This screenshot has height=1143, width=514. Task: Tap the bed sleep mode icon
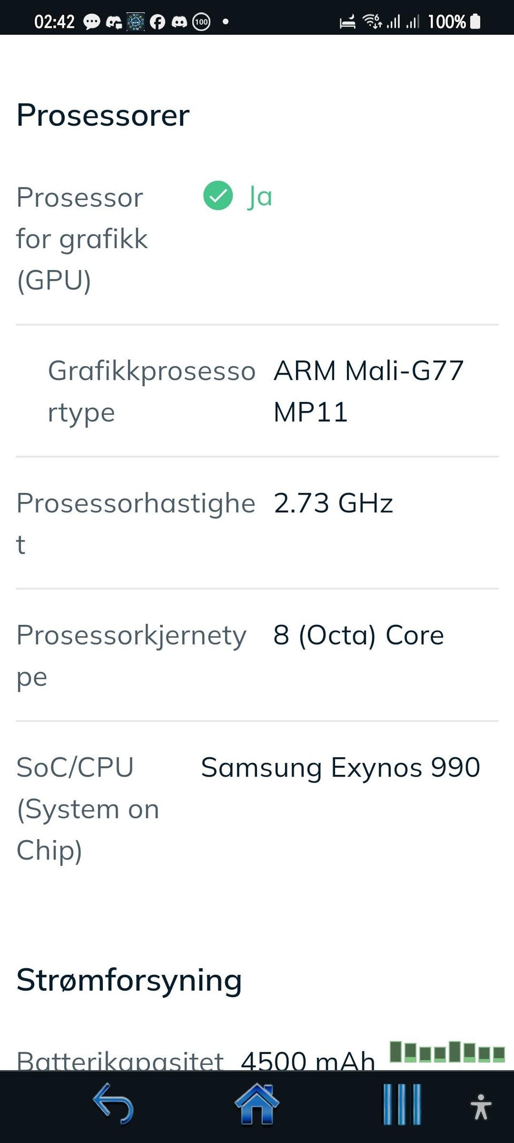[x=347, y=22]
